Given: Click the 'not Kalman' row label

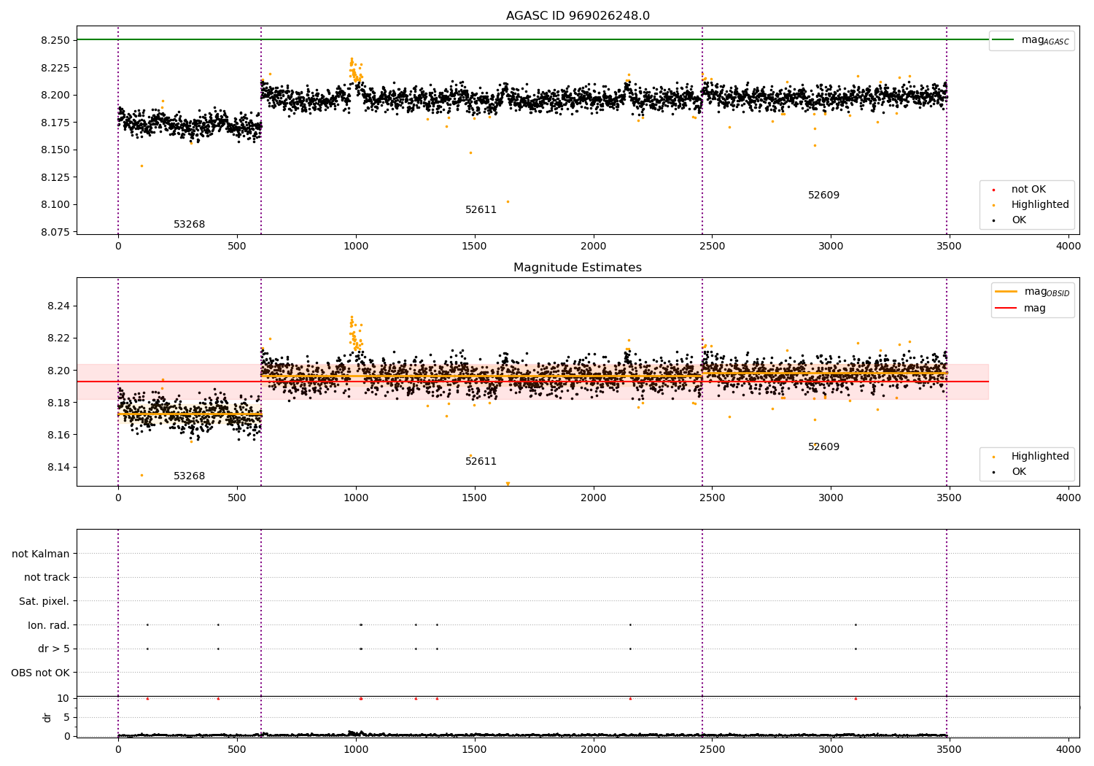Looking at the screenshot, I should click(x=41, y=554).
